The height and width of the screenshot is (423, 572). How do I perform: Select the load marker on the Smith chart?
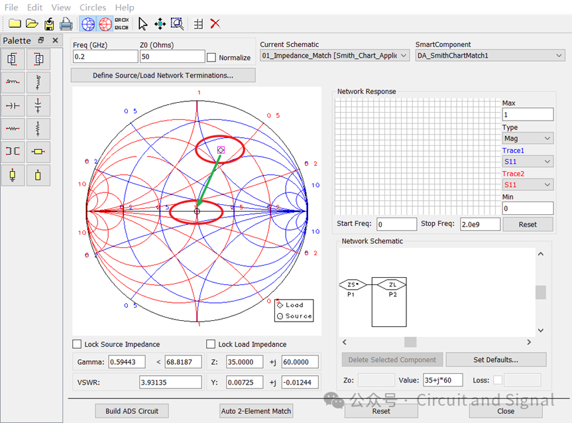[221, 150]
